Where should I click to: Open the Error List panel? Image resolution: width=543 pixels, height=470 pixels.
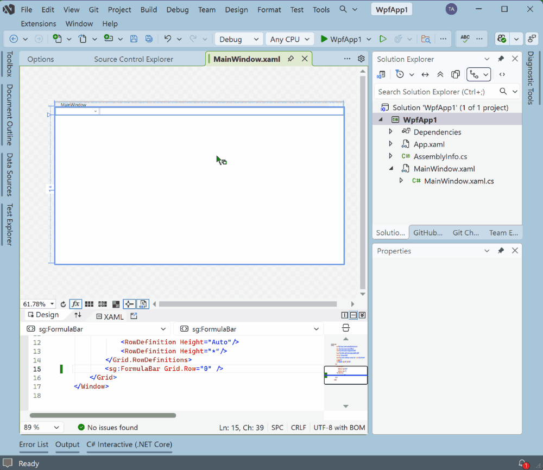tap(34, 444)
